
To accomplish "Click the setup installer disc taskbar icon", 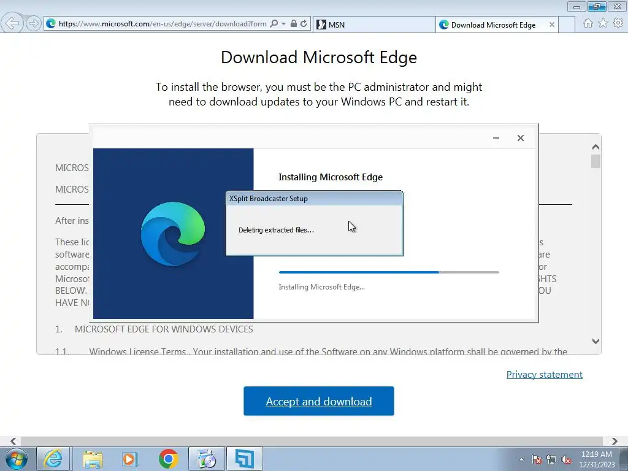I will tap(207, 459).
